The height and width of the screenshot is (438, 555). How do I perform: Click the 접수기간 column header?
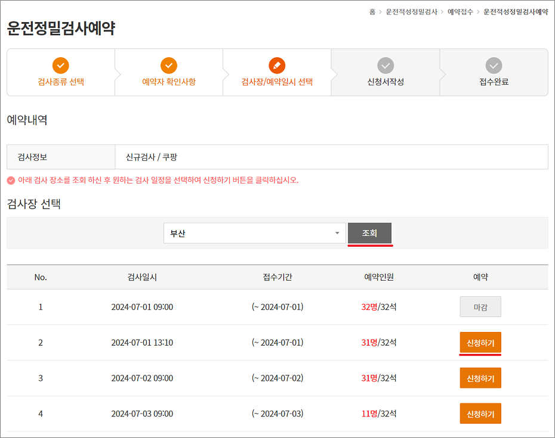(277, 277)
